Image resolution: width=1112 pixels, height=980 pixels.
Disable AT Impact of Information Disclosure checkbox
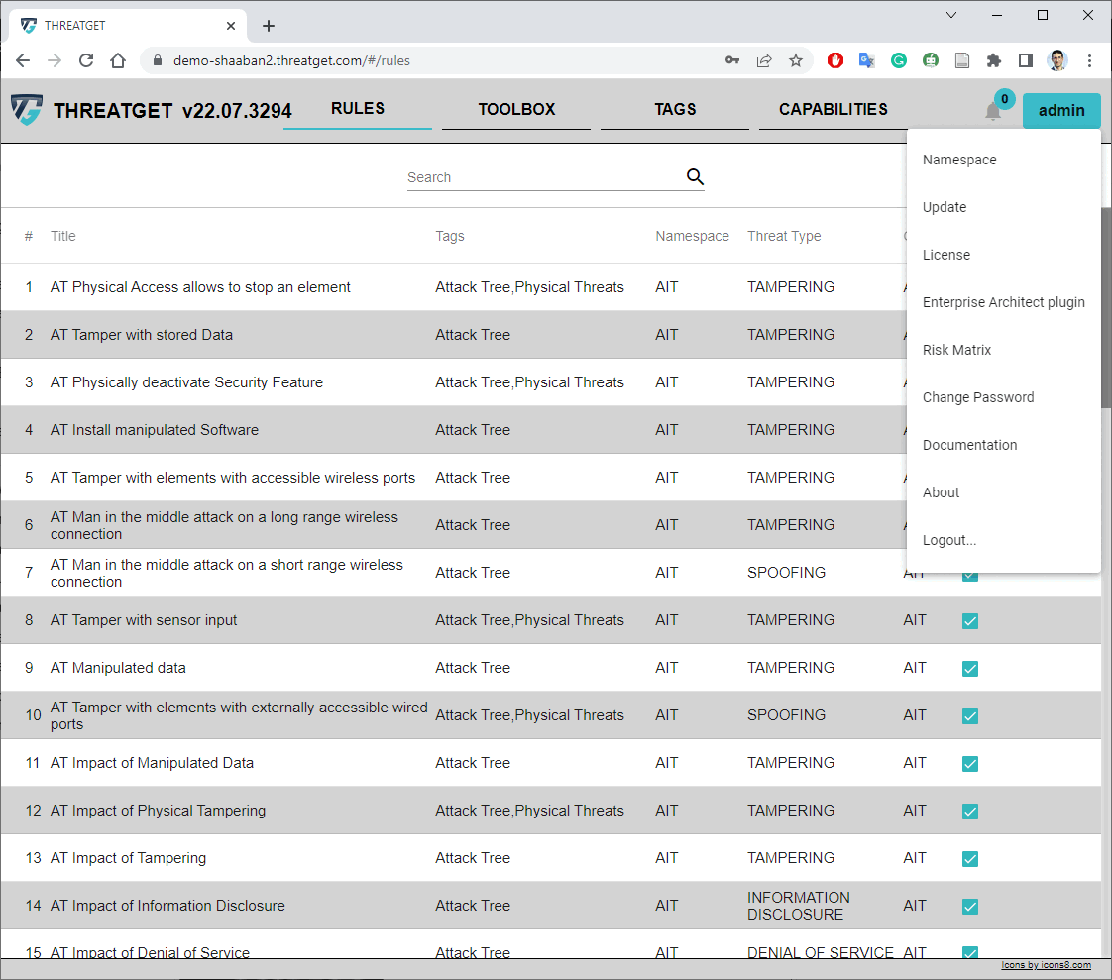(969, 906)
